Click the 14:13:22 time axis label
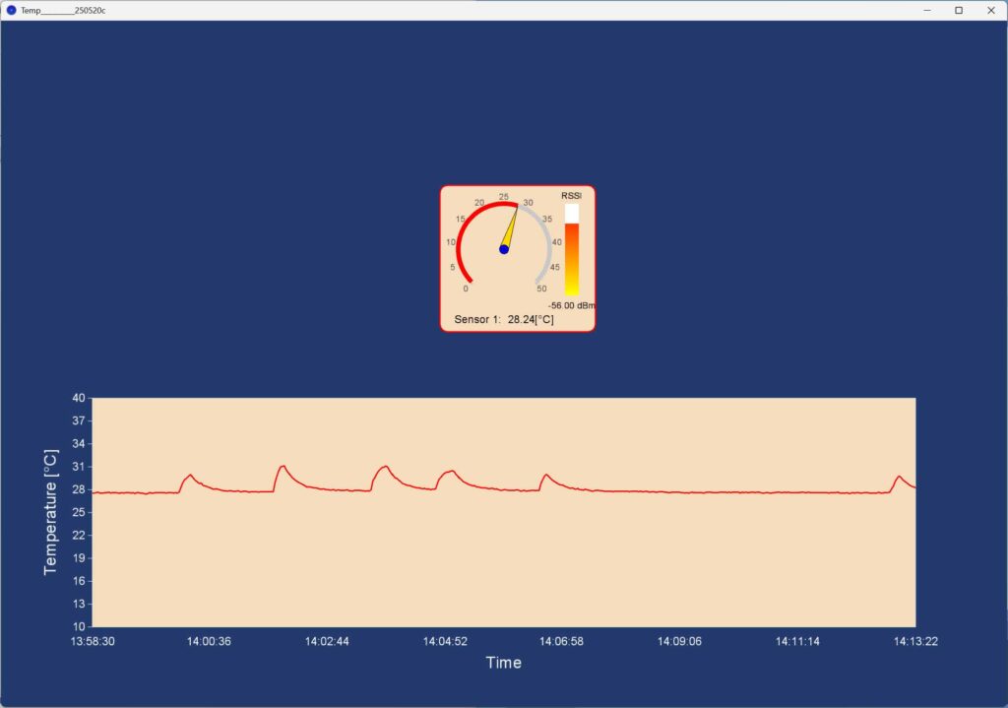The width and height of the screenshot is (1008, 708). tap(915, 641)
